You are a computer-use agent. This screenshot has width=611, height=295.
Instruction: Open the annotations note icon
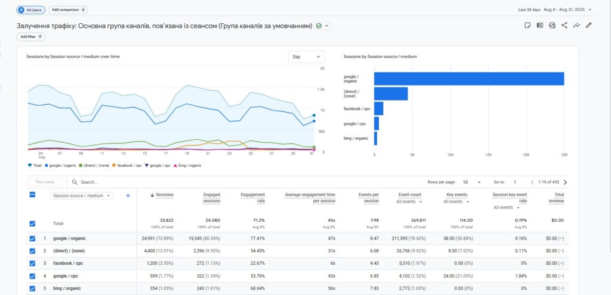coord(527,26)
